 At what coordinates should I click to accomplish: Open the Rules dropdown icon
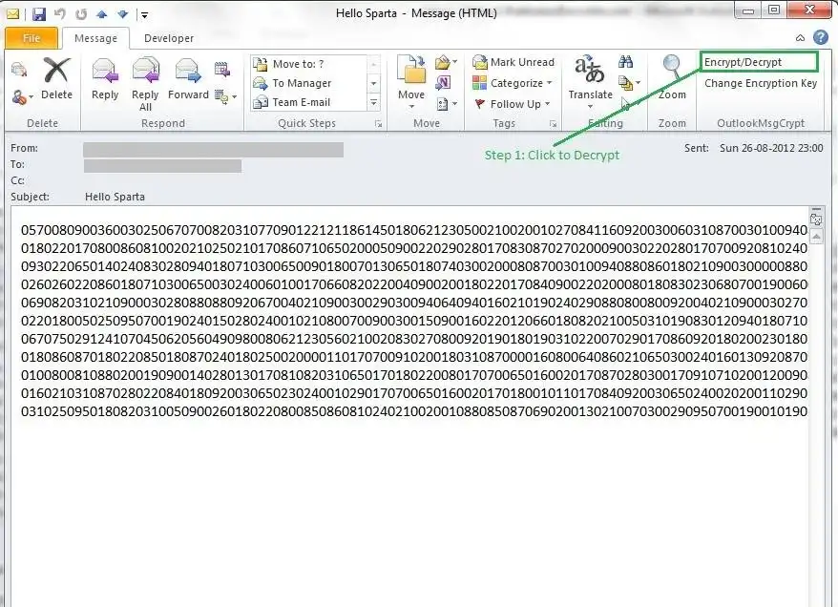(447, 63)
